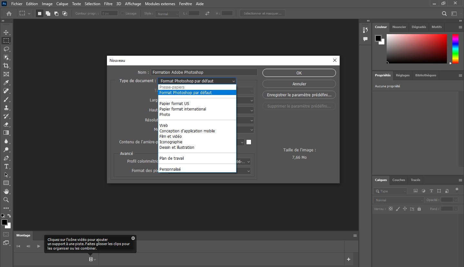Viewport: 464px width, 267px height.
Task: Open the Fond dropdown arrow
Action: 456,209
